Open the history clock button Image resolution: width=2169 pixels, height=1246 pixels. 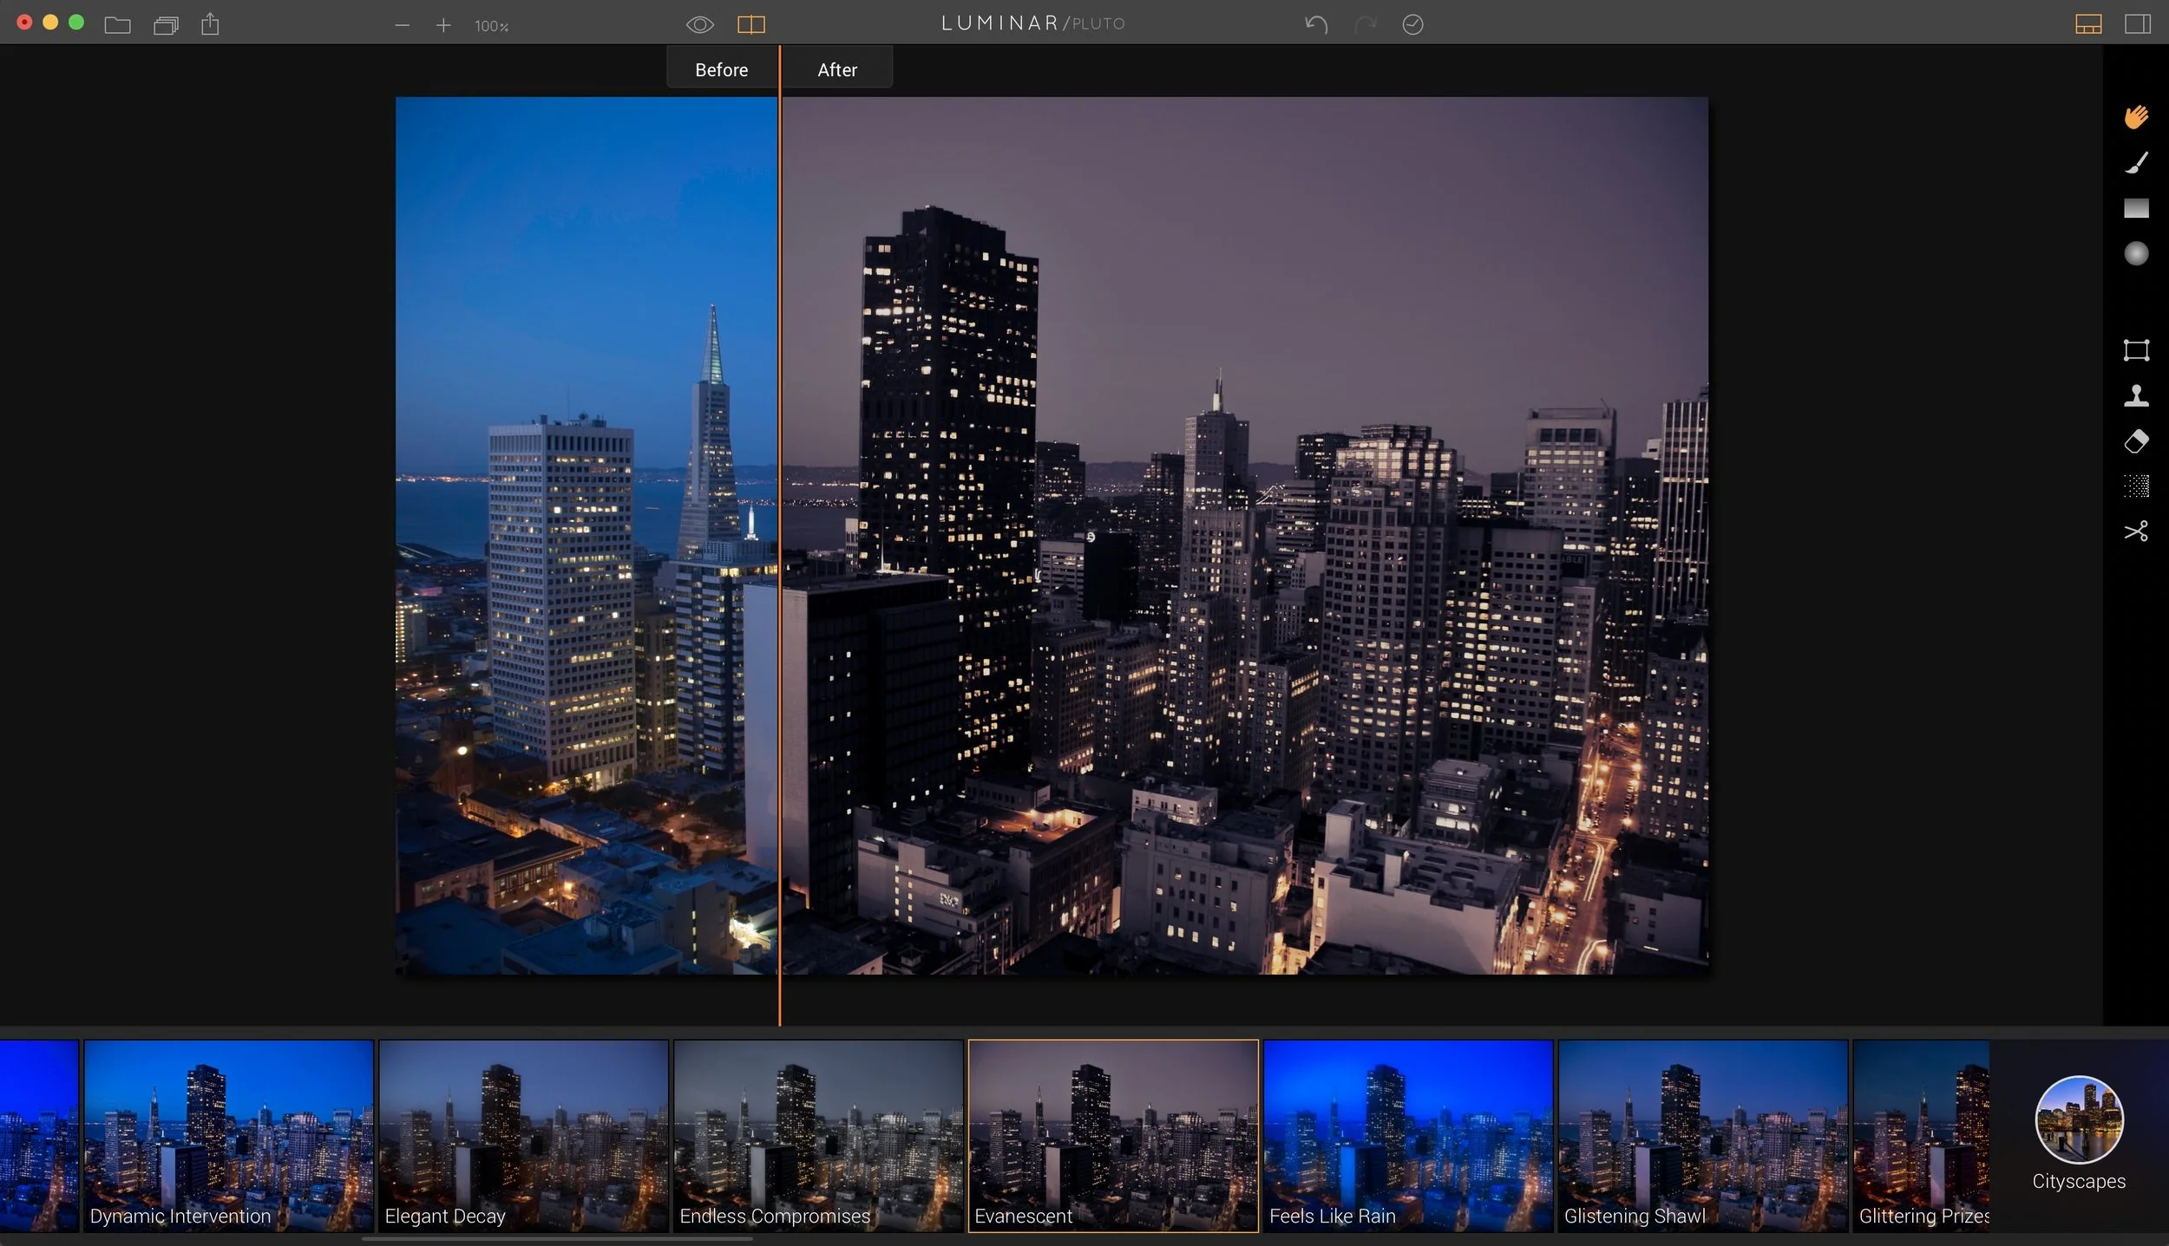(x=1412, y=24)
